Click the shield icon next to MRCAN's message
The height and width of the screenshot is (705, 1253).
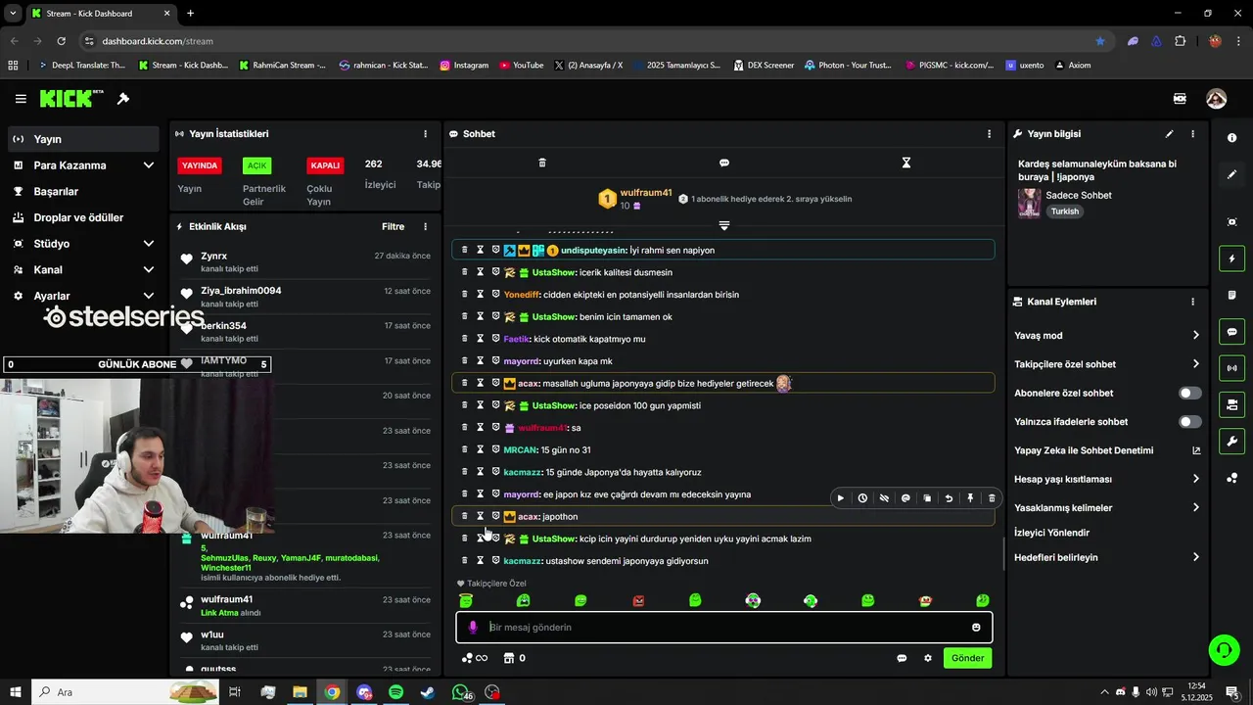pyautogui.click(x=495, y=449)
